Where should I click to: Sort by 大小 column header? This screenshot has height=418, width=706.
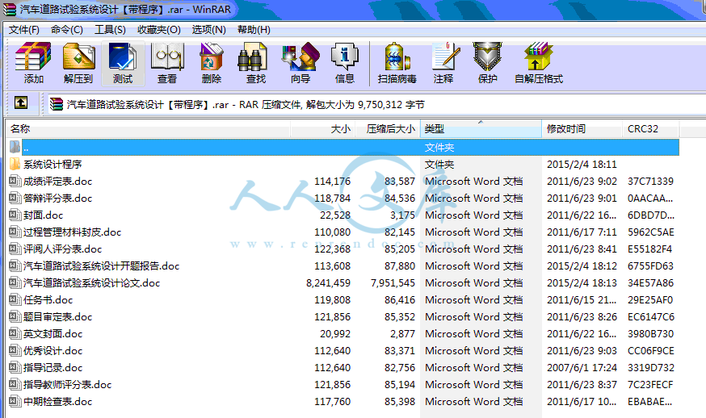point(323,128)
